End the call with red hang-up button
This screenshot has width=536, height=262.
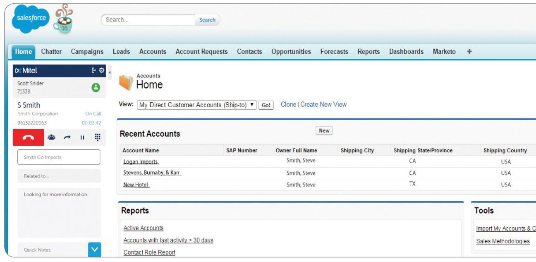click(x=28, y=137)
